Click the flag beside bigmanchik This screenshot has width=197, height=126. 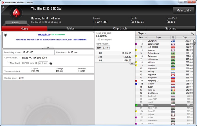coord(173,68)
